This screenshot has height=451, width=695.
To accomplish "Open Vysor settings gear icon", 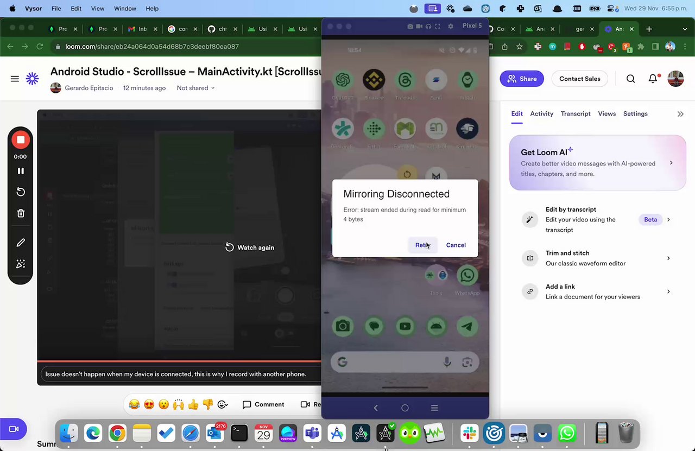I will point(451,26).
